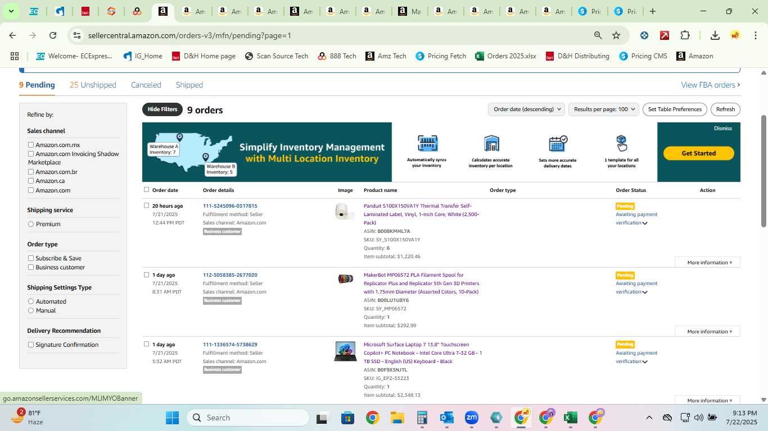The image size is (768, 431).
Task: Open Orders 2025.xlsx bookmark
Action: [505, 56]
